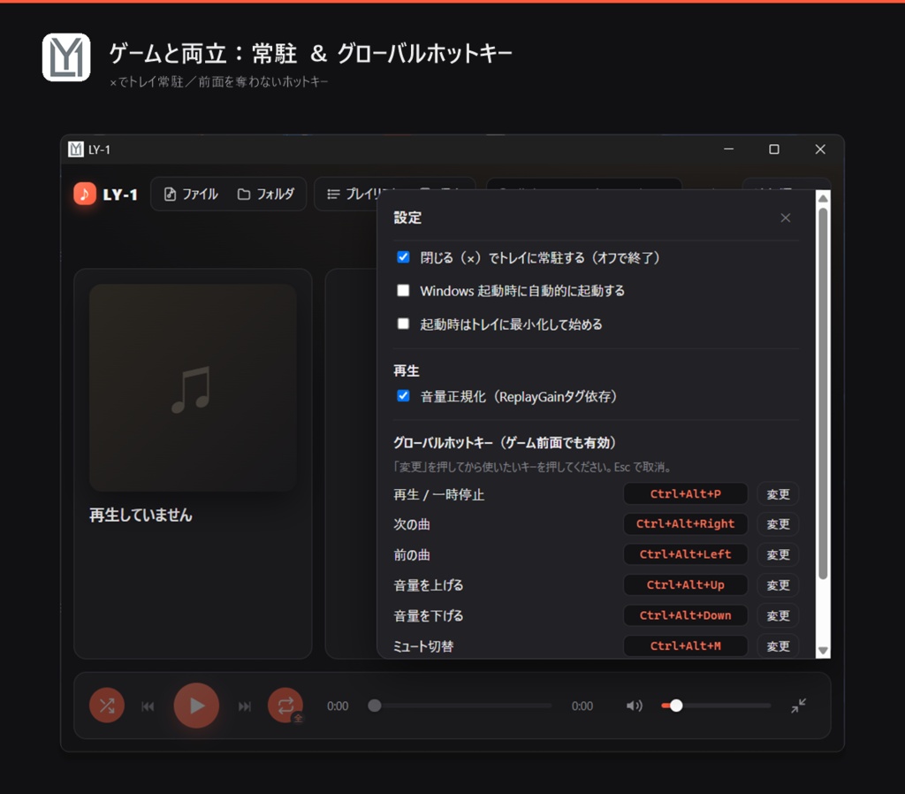Open a file with ファイル button
The image size is (905, 794).
click(191, 194)
